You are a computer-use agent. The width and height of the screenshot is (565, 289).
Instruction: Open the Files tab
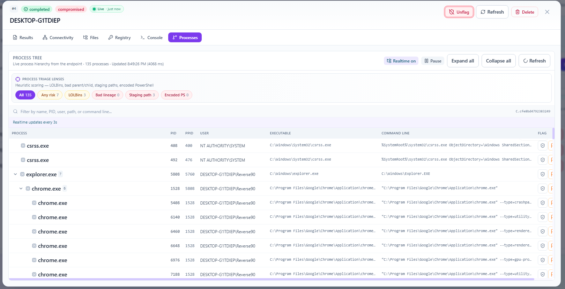coord(91,37)
